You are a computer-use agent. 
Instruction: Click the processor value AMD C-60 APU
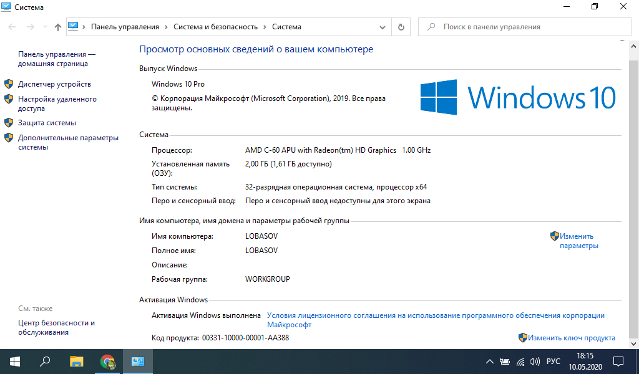[x=338, y=150]
